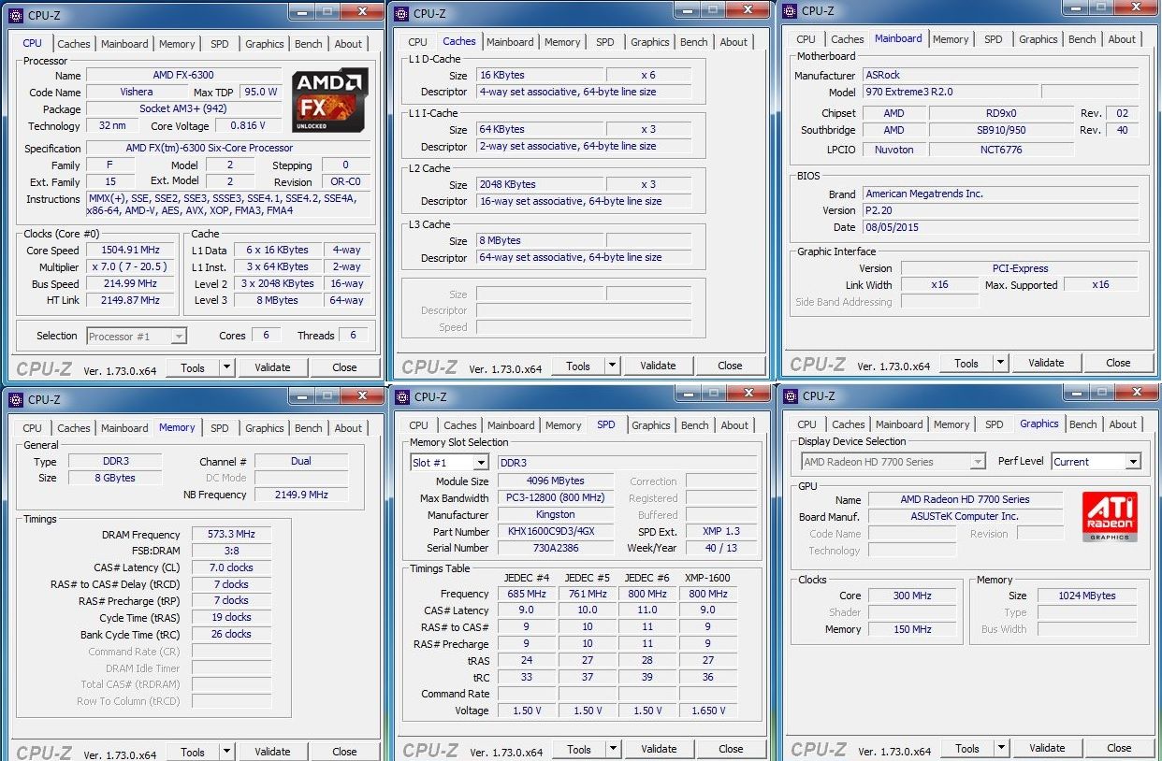Click Validate button in the SPD tab window
The height and width of the screenshot is (761, 1162).
pyautogui.click(x=659, y=749)
